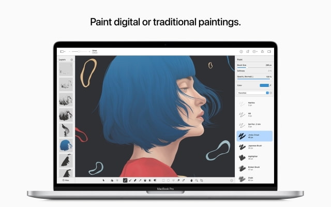
Task: Select the black hair strand layer thumbnail
Action: point(66,130)
